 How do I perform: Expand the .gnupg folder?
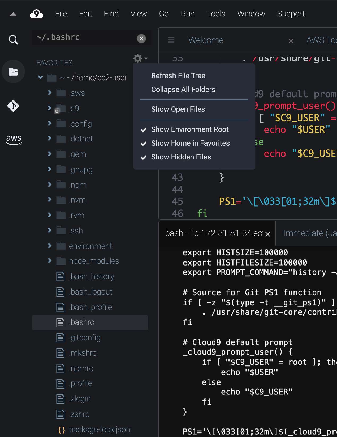coord(50,169)
